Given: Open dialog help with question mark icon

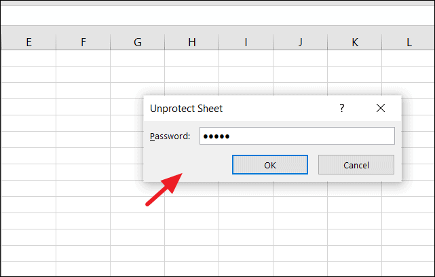Looking at the screenshot, I should point(341,108).
